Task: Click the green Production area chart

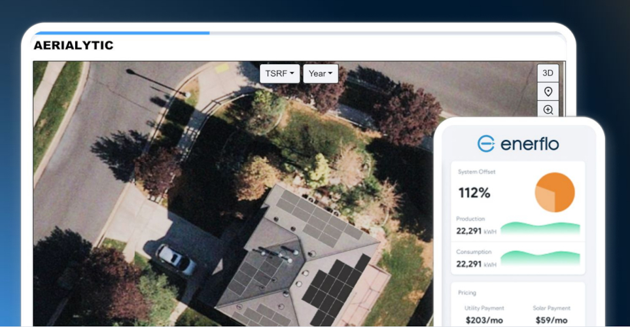Action: 540,228
